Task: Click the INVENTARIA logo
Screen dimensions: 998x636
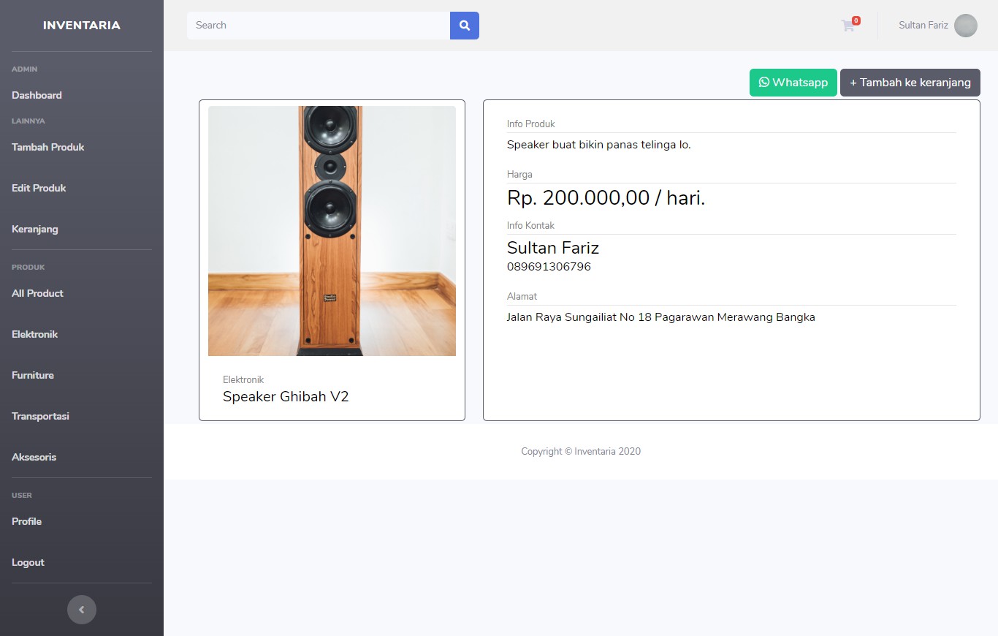Action: click(81, 25)
